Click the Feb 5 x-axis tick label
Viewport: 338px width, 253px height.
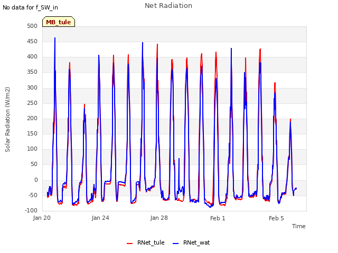pos(276,218)
